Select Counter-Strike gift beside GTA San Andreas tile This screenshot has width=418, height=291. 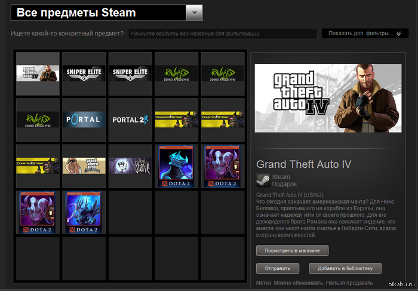pyautogui.click(x=38, y=166)
